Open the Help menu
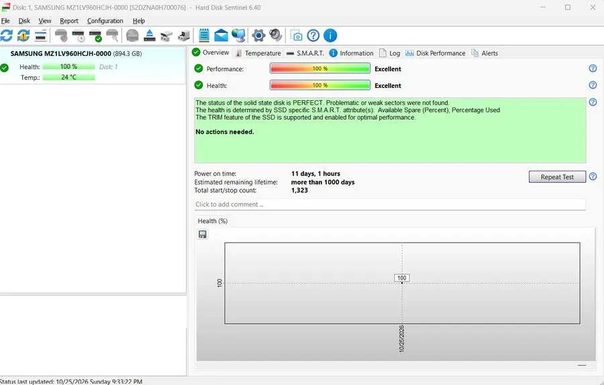604x385 pixels. pos(139,21)
